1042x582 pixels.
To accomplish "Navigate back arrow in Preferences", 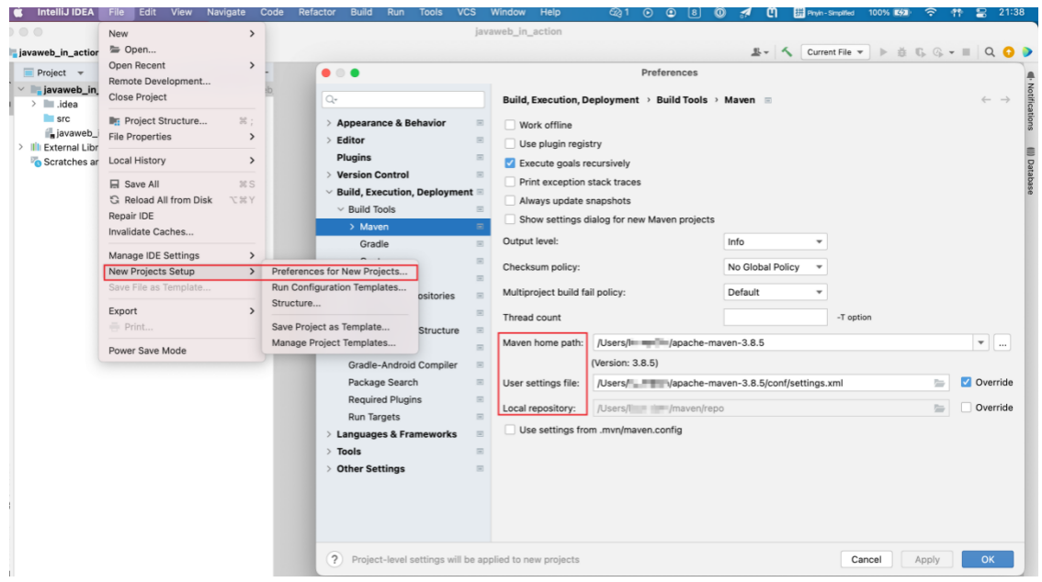I will pos(986,99).
